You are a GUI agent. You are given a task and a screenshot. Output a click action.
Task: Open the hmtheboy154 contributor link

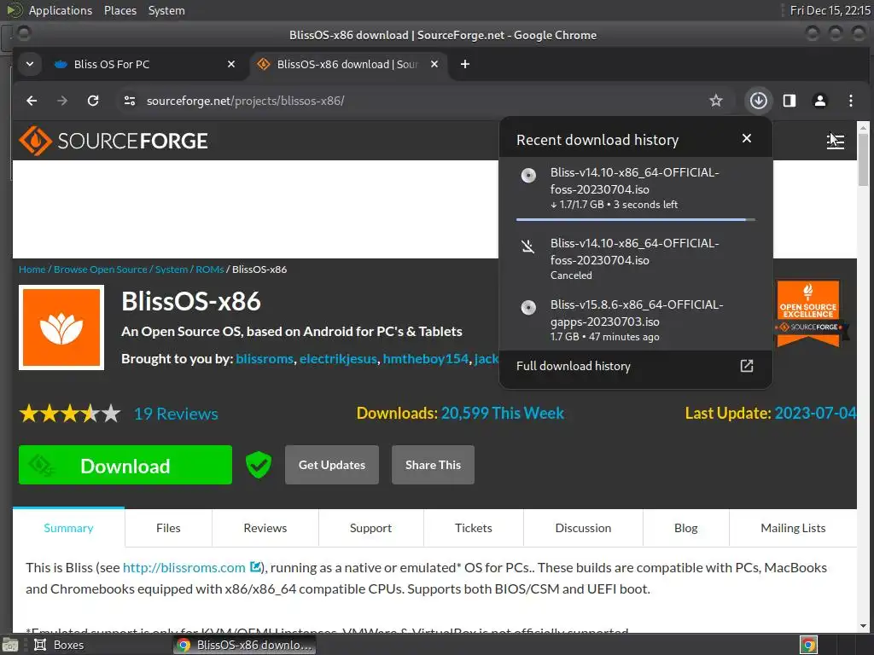(x=426, y=359)
